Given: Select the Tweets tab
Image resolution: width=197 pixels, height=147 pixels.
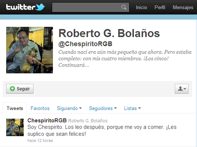Looking at the screenshot, I should pos(15,108).
